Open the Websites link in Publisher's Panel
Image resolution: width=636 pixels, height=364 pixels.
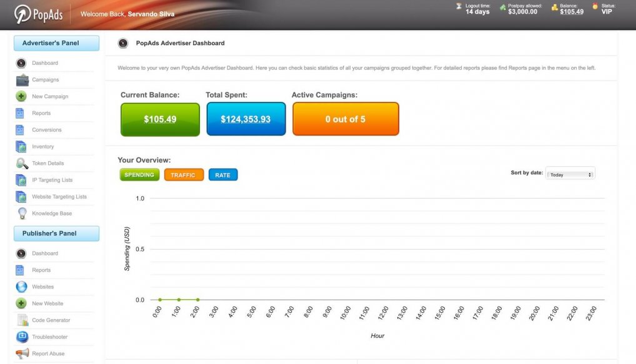pos(43,287)
